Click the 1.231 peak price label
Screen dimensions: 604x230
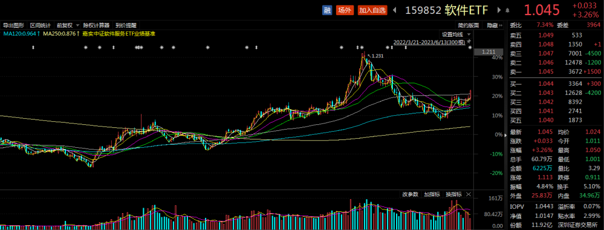click(x=377, y=56)
